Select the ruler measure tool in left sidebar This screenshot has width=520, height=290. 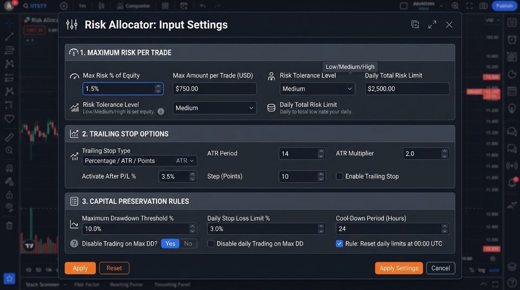9,137
